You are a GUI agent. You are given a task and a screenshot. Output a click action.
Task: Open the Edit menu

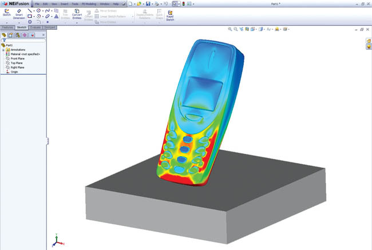[45, 4]
